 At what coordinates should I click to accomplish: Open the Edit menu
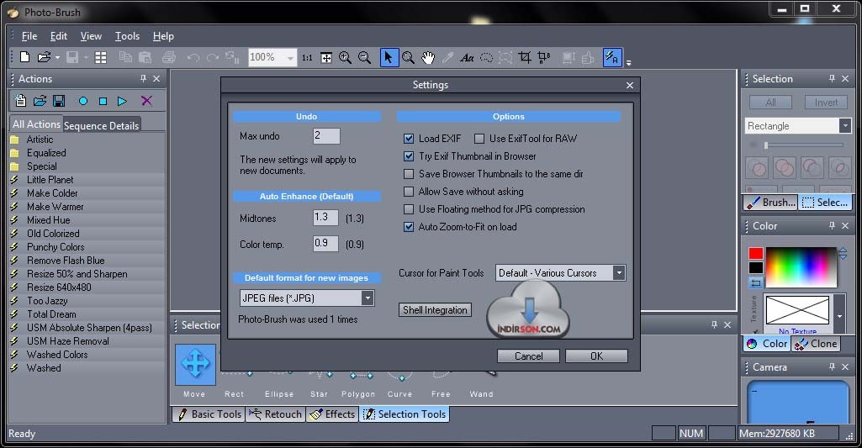(58, 36)
